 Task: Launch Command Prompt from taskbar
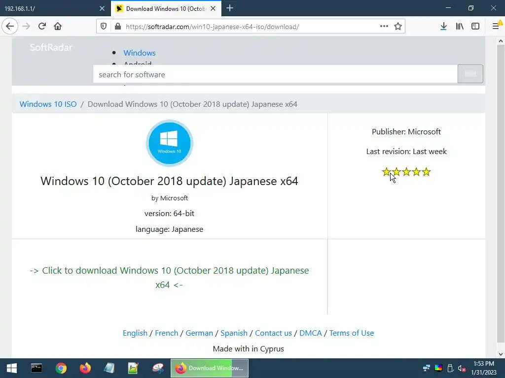tap(36, 368)
